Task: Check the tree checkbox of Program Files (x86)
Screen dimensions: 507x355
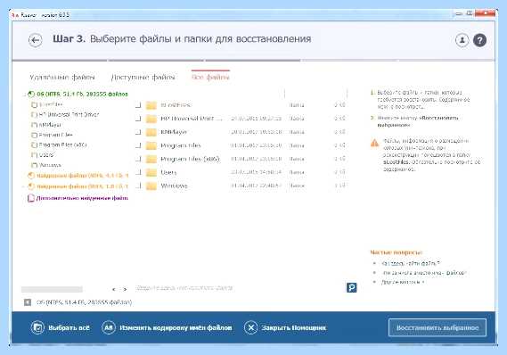Action: pyautogui.click(x=34, y=145)
